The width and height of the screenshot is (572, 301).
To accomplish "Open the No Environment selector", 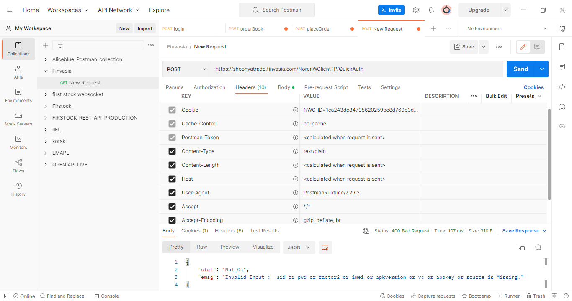I will pyautogui.click(x=507, y=28).
